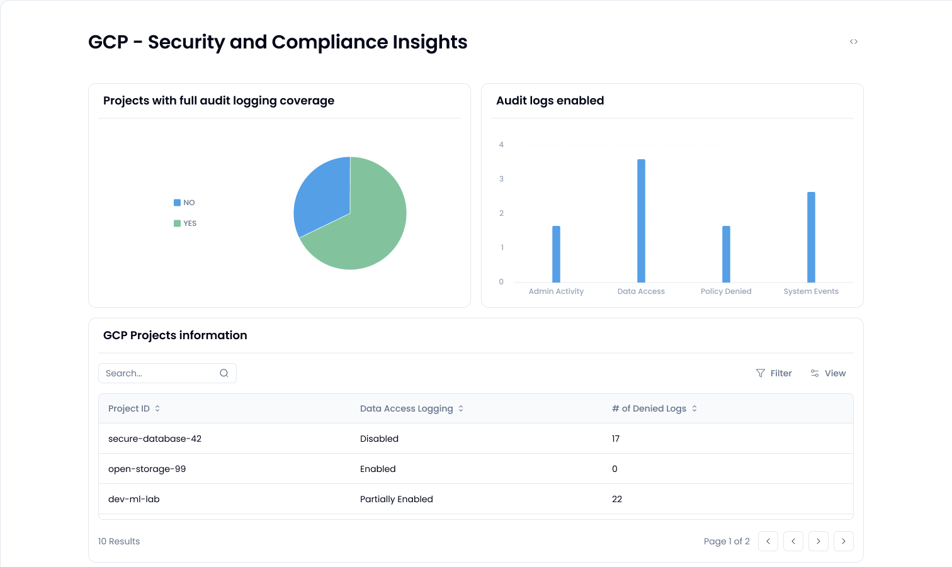Click the magnifier icon in the search box
This screenshot has height=567, width=952.
224,373
